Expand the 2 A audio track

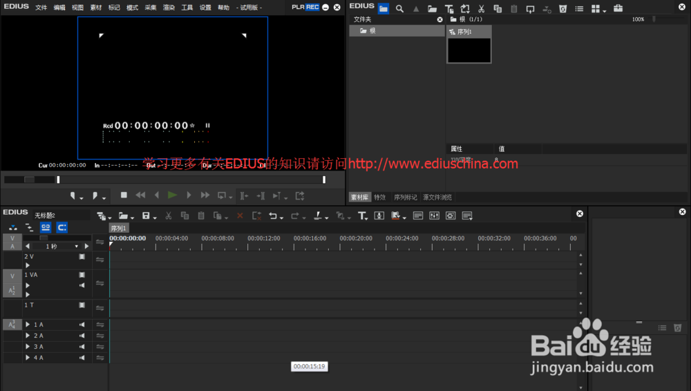tap(28, 336)
